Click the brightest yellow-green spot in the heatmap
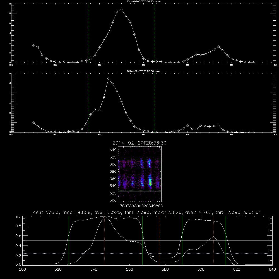This screenshot has height=279, width=279. pyautogui.click(x=150, y=183)
